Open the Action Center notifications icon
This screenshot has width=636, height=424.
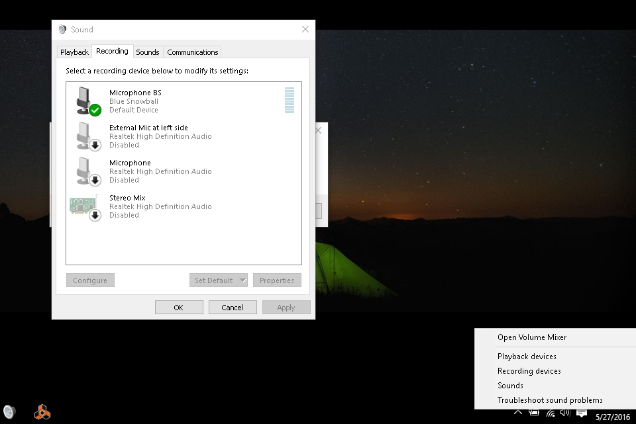pyautogui.click(x=582, y=413)
